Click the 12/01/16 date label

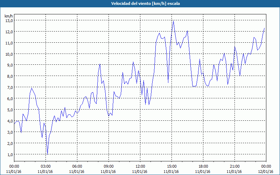click(x=266, y=171)
